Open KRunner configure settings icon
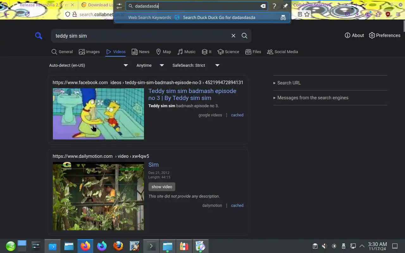This screenshot has height=253, width=405. [119, 6]
